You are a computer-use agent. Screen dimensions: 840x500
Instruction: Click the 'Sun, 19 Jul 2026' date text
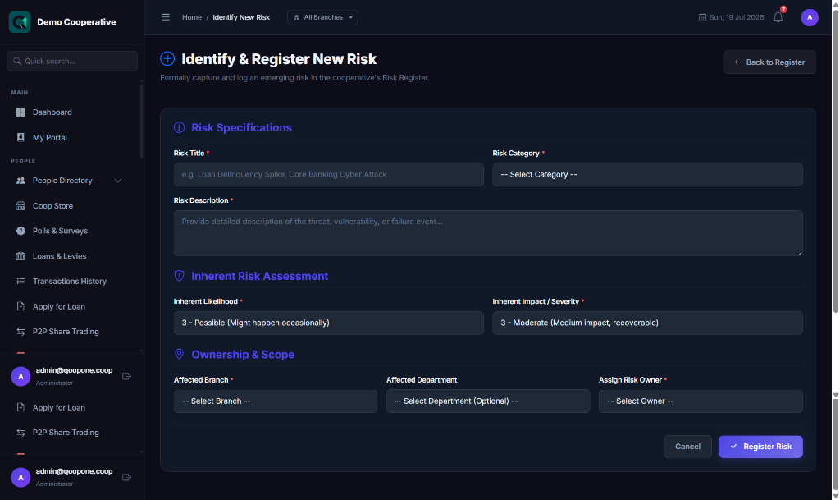coord(737,17)
